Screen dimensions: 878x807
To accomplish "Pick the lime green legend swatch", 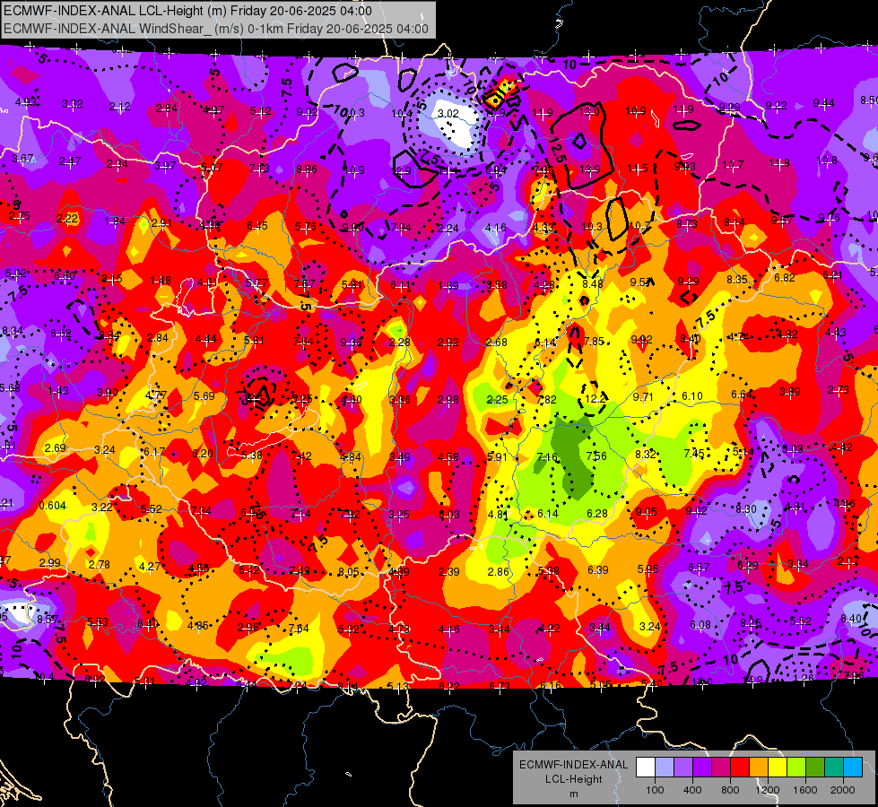I will [x=795, y=768].
